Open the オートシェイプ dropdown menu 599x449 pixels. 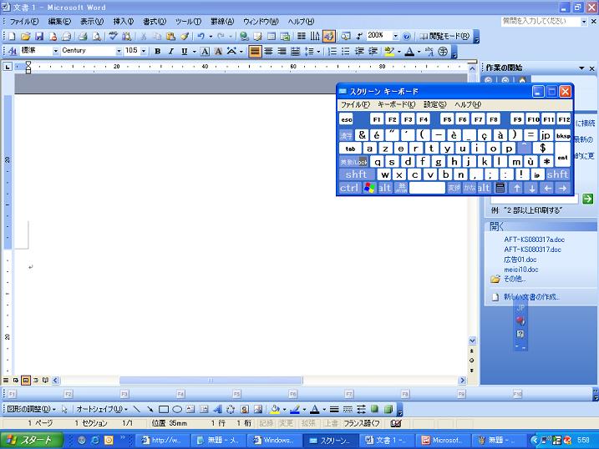[x=102, y=409]
